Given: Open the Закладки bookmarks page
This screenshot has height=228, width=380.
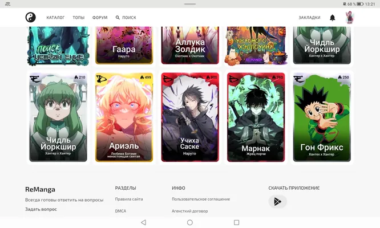Looking at the screenshot, I should (x=309, y=18).
